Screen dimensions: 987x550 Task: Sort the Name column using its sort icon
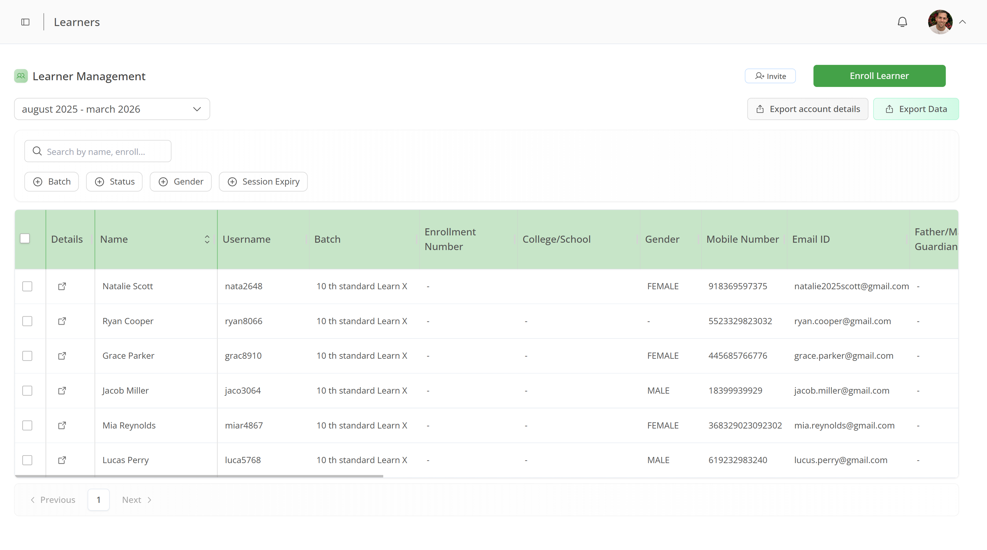click(207, 239)
